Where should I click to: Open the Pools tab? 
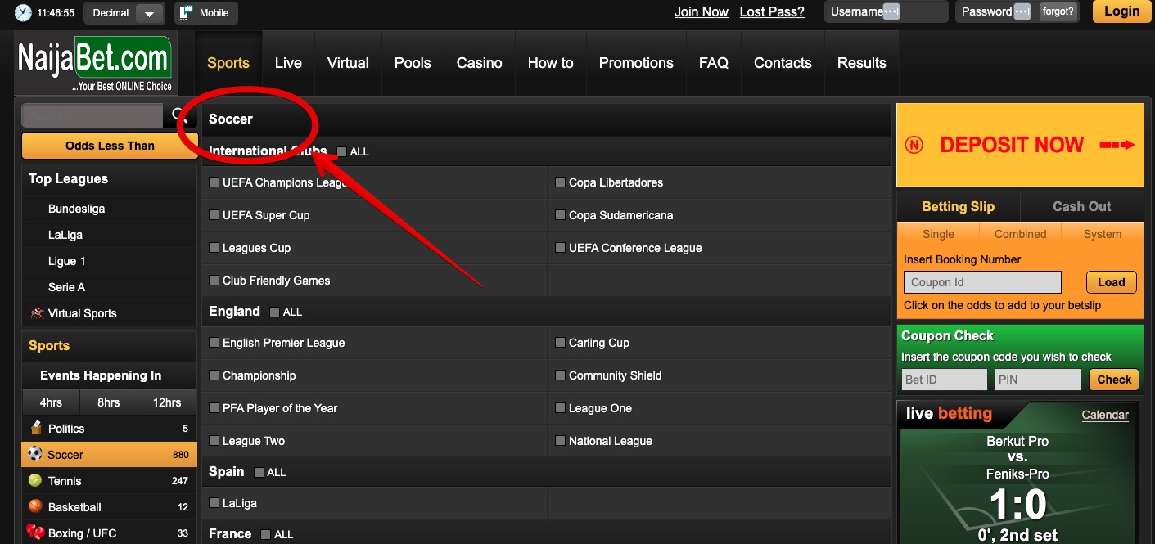point(413,63)
